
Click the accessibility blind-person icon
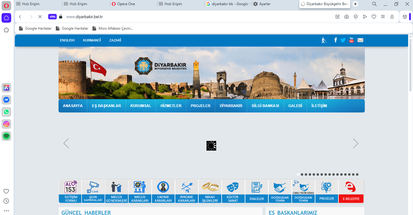point(324,40)
